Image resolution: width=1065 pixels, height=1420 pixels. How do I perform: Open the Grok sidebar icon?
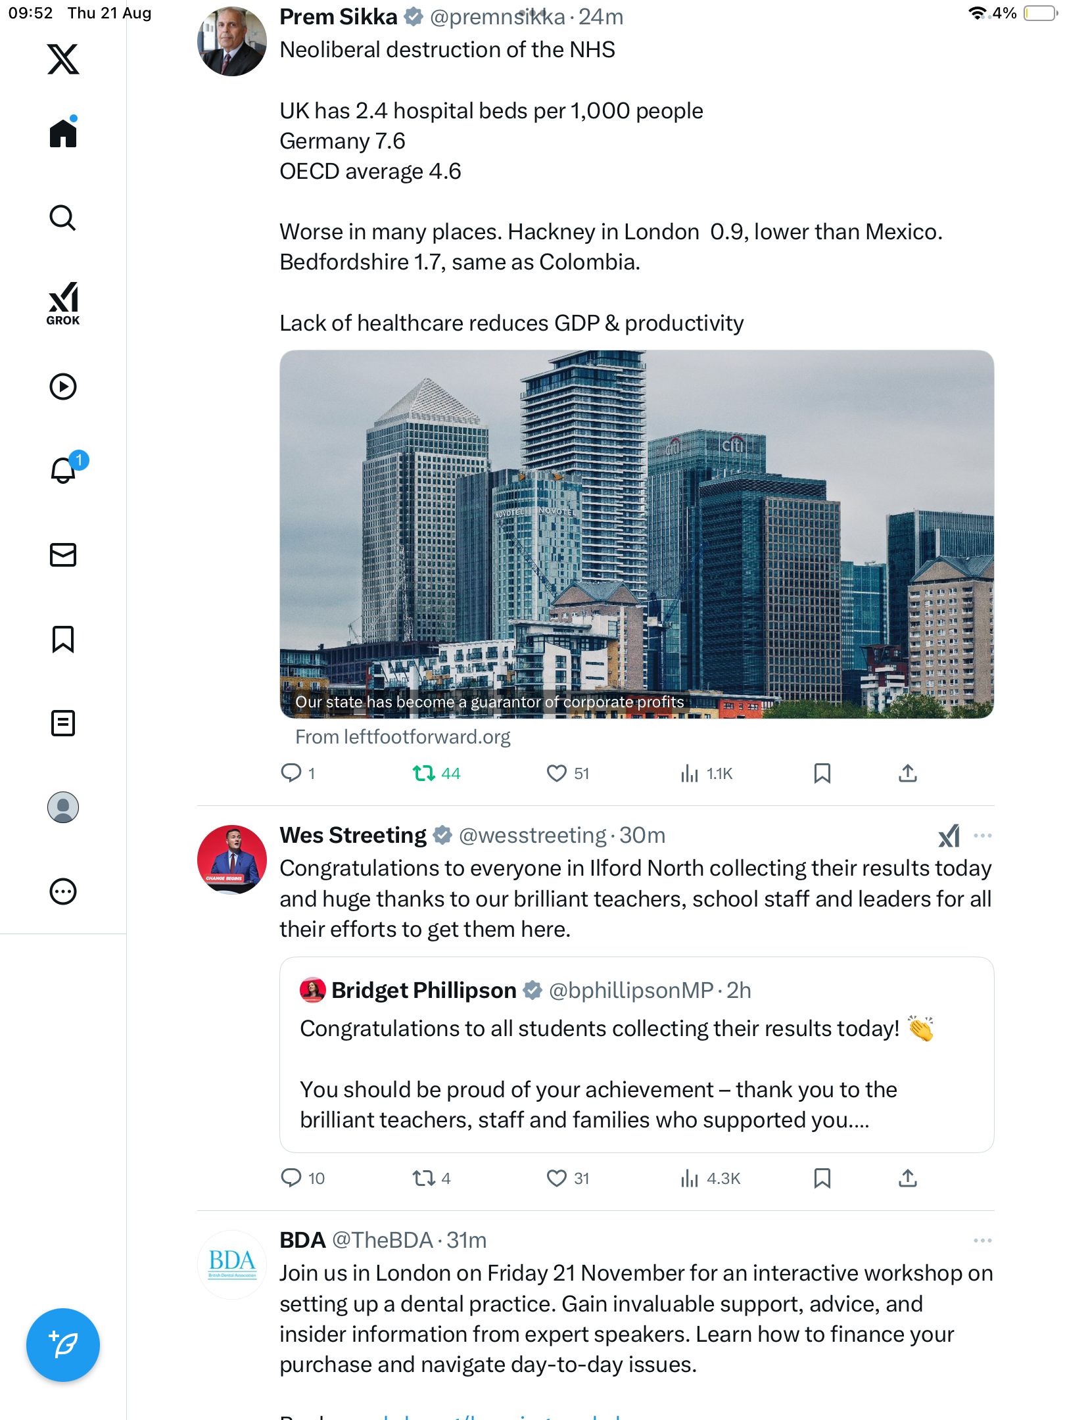[x=63, y=303]
